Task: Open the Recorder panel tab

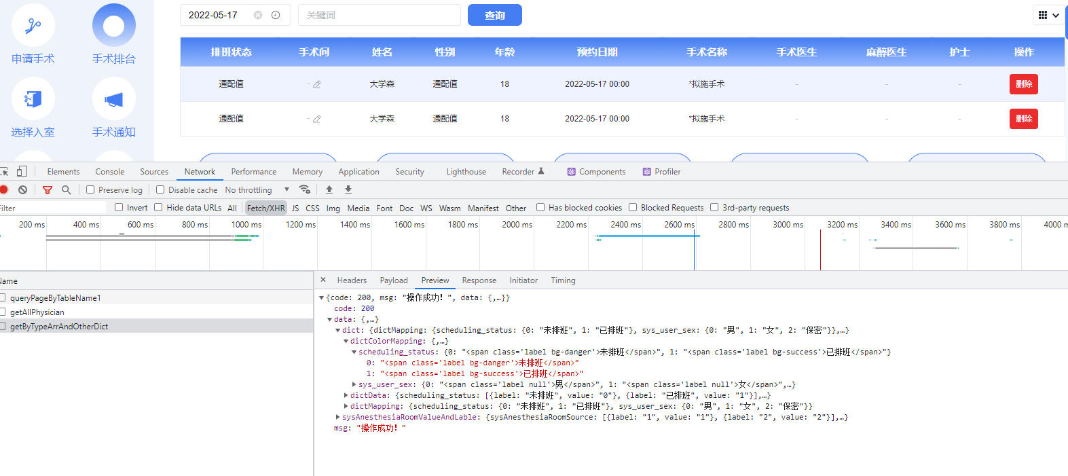Action: [x=523, y=172]
